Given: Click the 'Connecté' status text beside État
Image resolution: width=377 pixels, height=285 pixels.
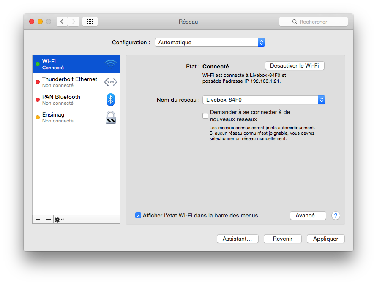Looking at the screenshot, I should (216, 67).
